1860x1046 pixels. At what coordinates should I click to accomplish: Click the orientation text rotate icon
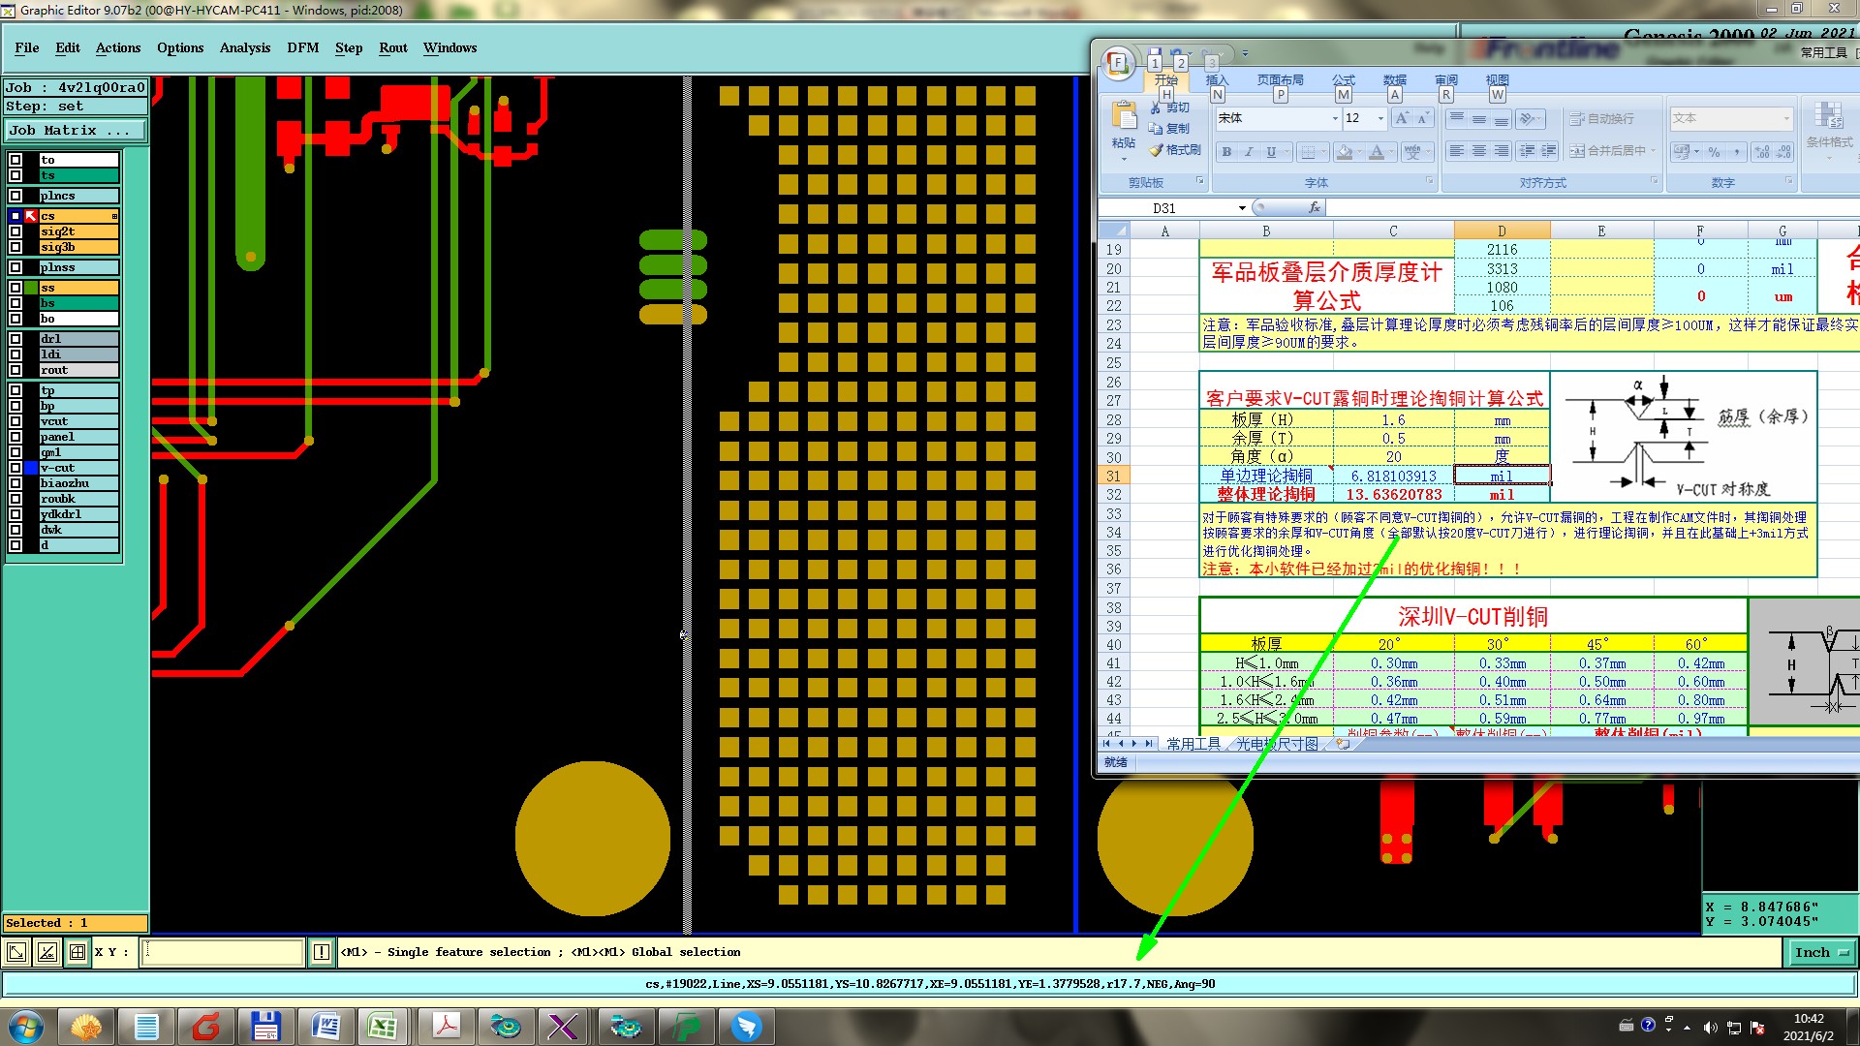pos(1529,119)
